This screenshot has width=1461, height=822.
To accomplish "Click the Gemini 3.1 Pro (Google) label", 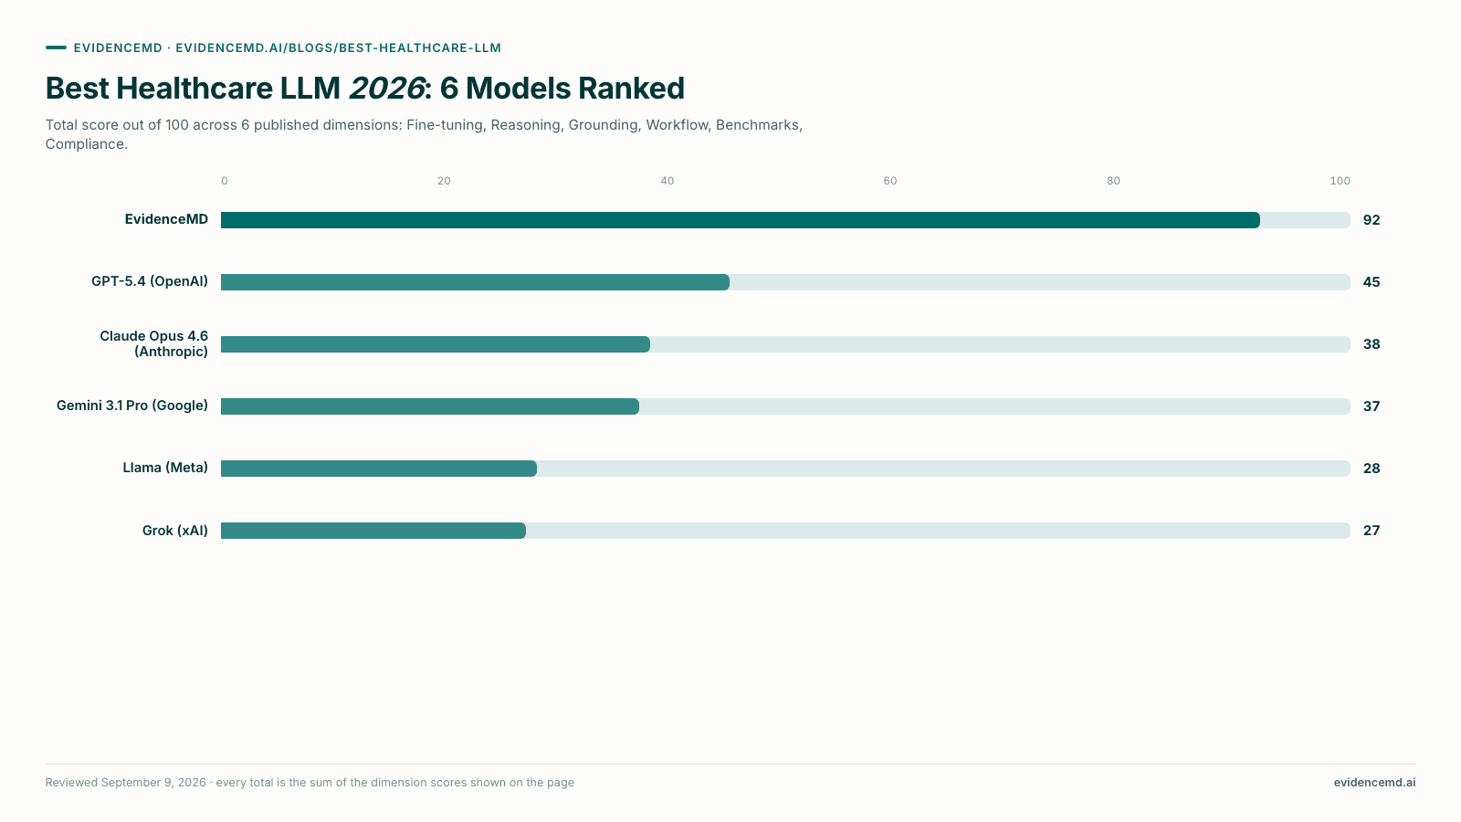I will 132,406.
